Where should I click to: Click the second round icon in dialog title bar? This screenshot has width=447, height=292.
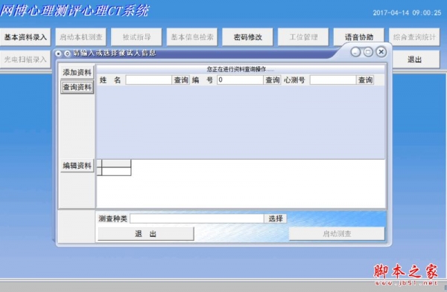click(67, 53)
